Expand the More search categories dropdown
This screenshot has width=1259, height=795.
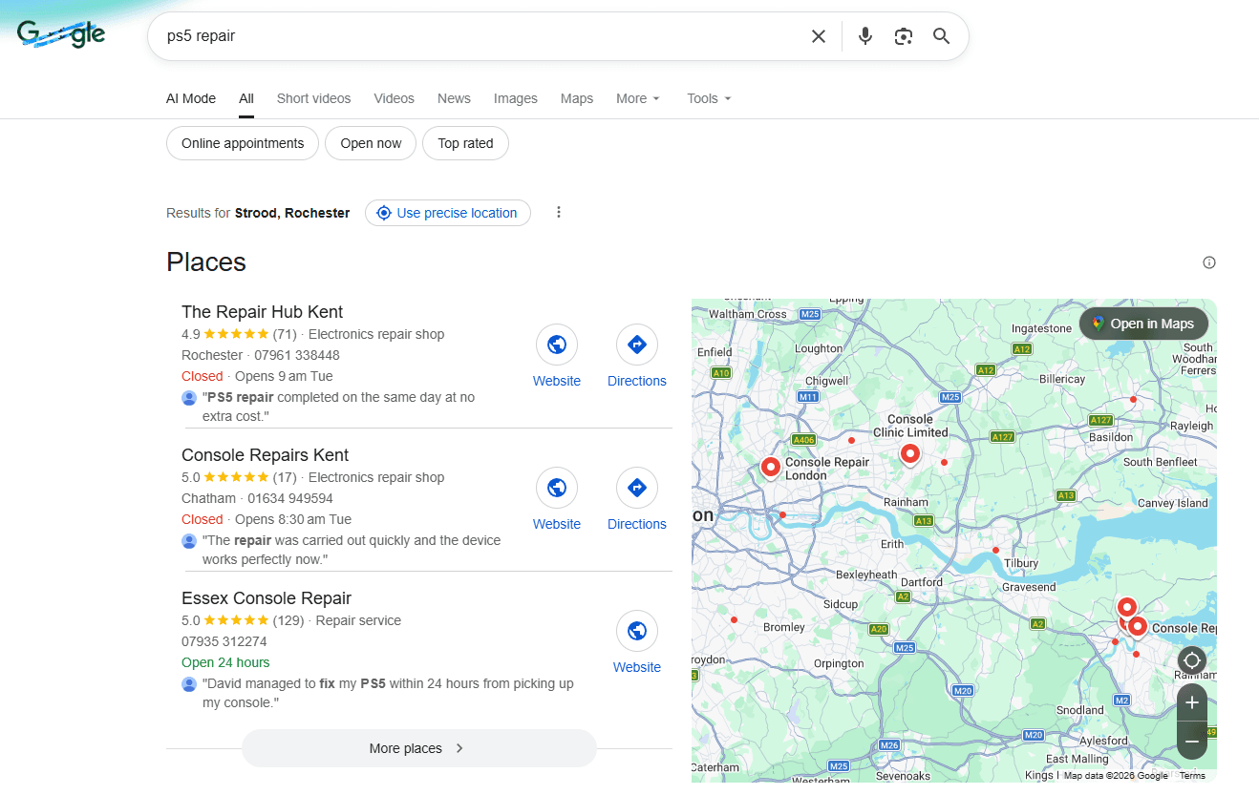coord(638,98)
